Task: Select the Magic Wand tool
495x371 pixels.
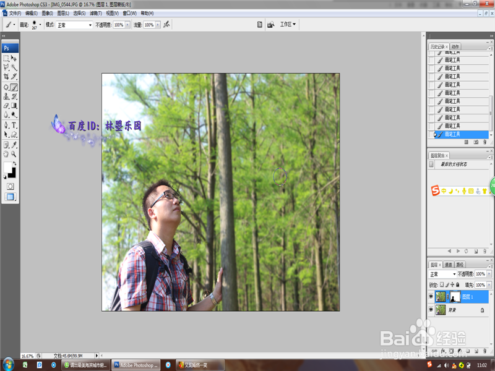Action: point(14,67)
